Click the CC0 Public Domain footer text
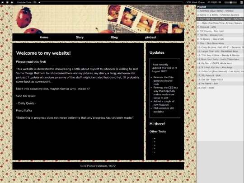244x183 pixels. [x=98, y=166]
